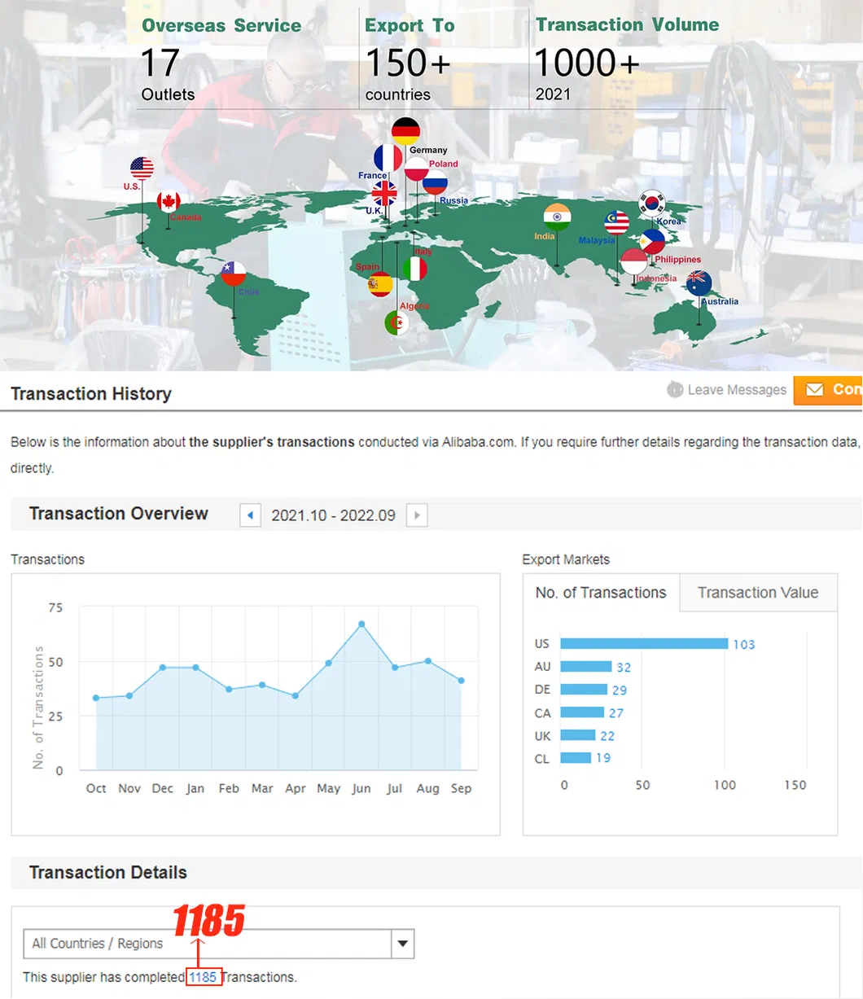Go to previous transaction period arrow

click(250, 515)
